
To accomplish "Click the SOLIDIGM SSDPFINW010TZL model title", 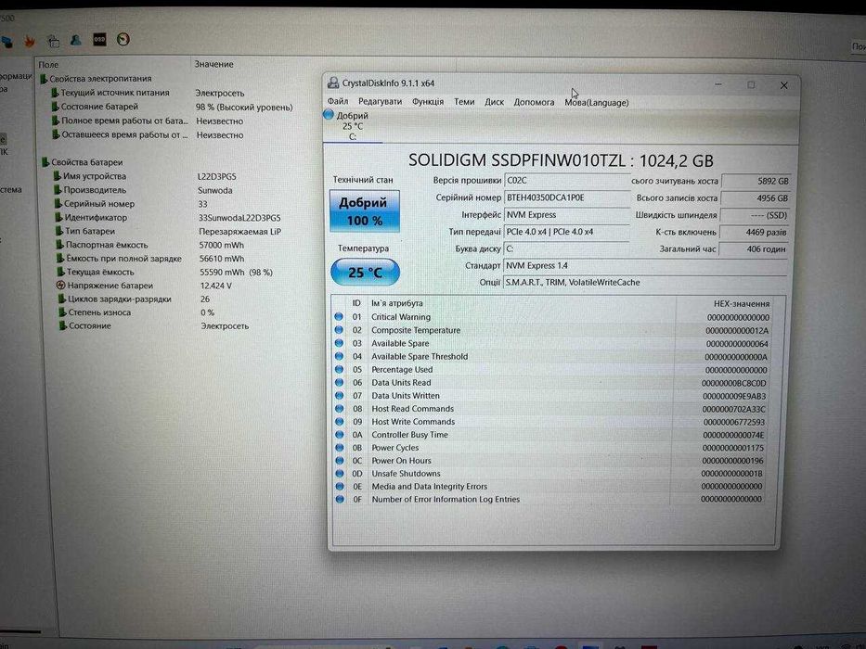I will [x=561, y=160].
